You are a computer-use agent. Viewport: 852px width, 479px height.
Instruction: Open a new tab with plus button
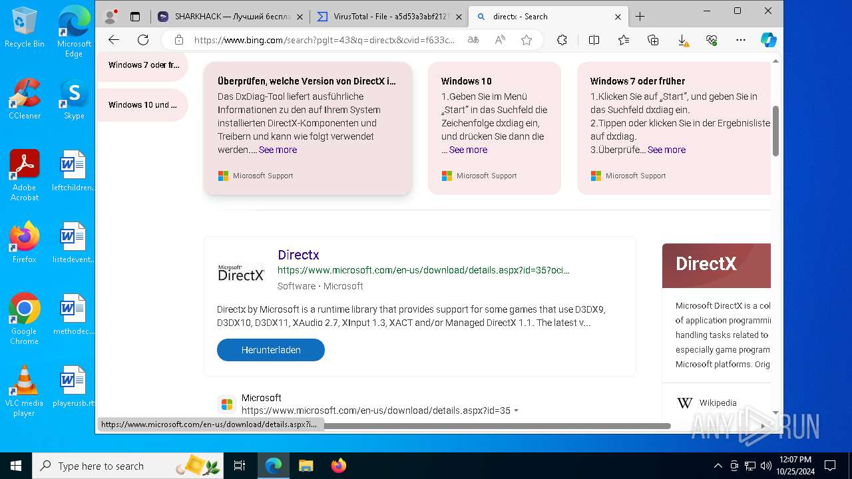click(640, 17)
